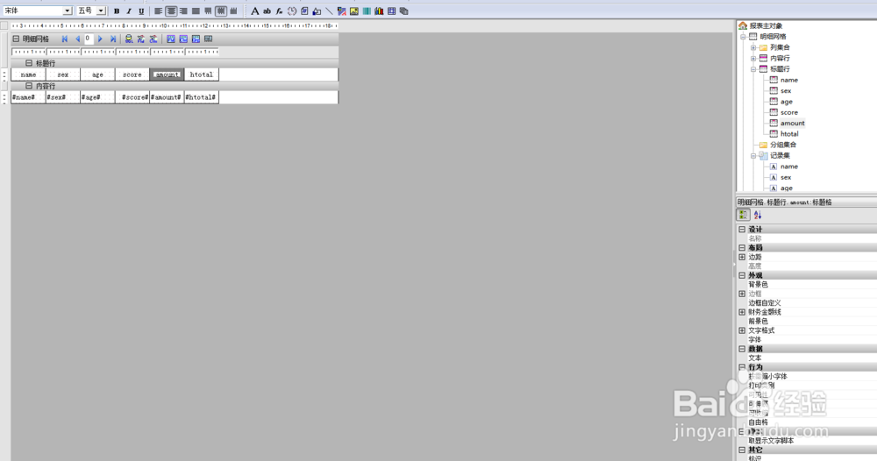The height and width of the screenshot is (461, 877).
Task: Open font name dropdown 宋体
Action: click(68, 11)
